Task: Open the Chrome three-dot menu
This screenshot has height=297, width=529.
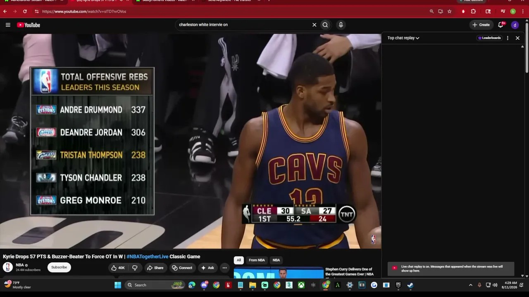Action: click(x=523, y=12)
